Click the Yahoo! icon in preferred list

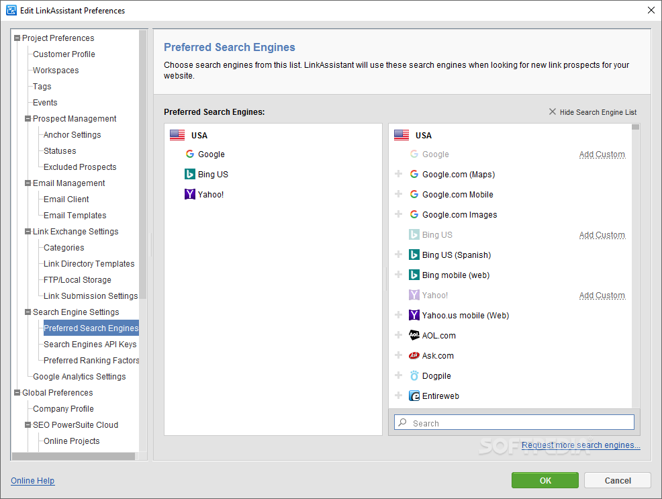pyautogui.click(x=190, y=194)
